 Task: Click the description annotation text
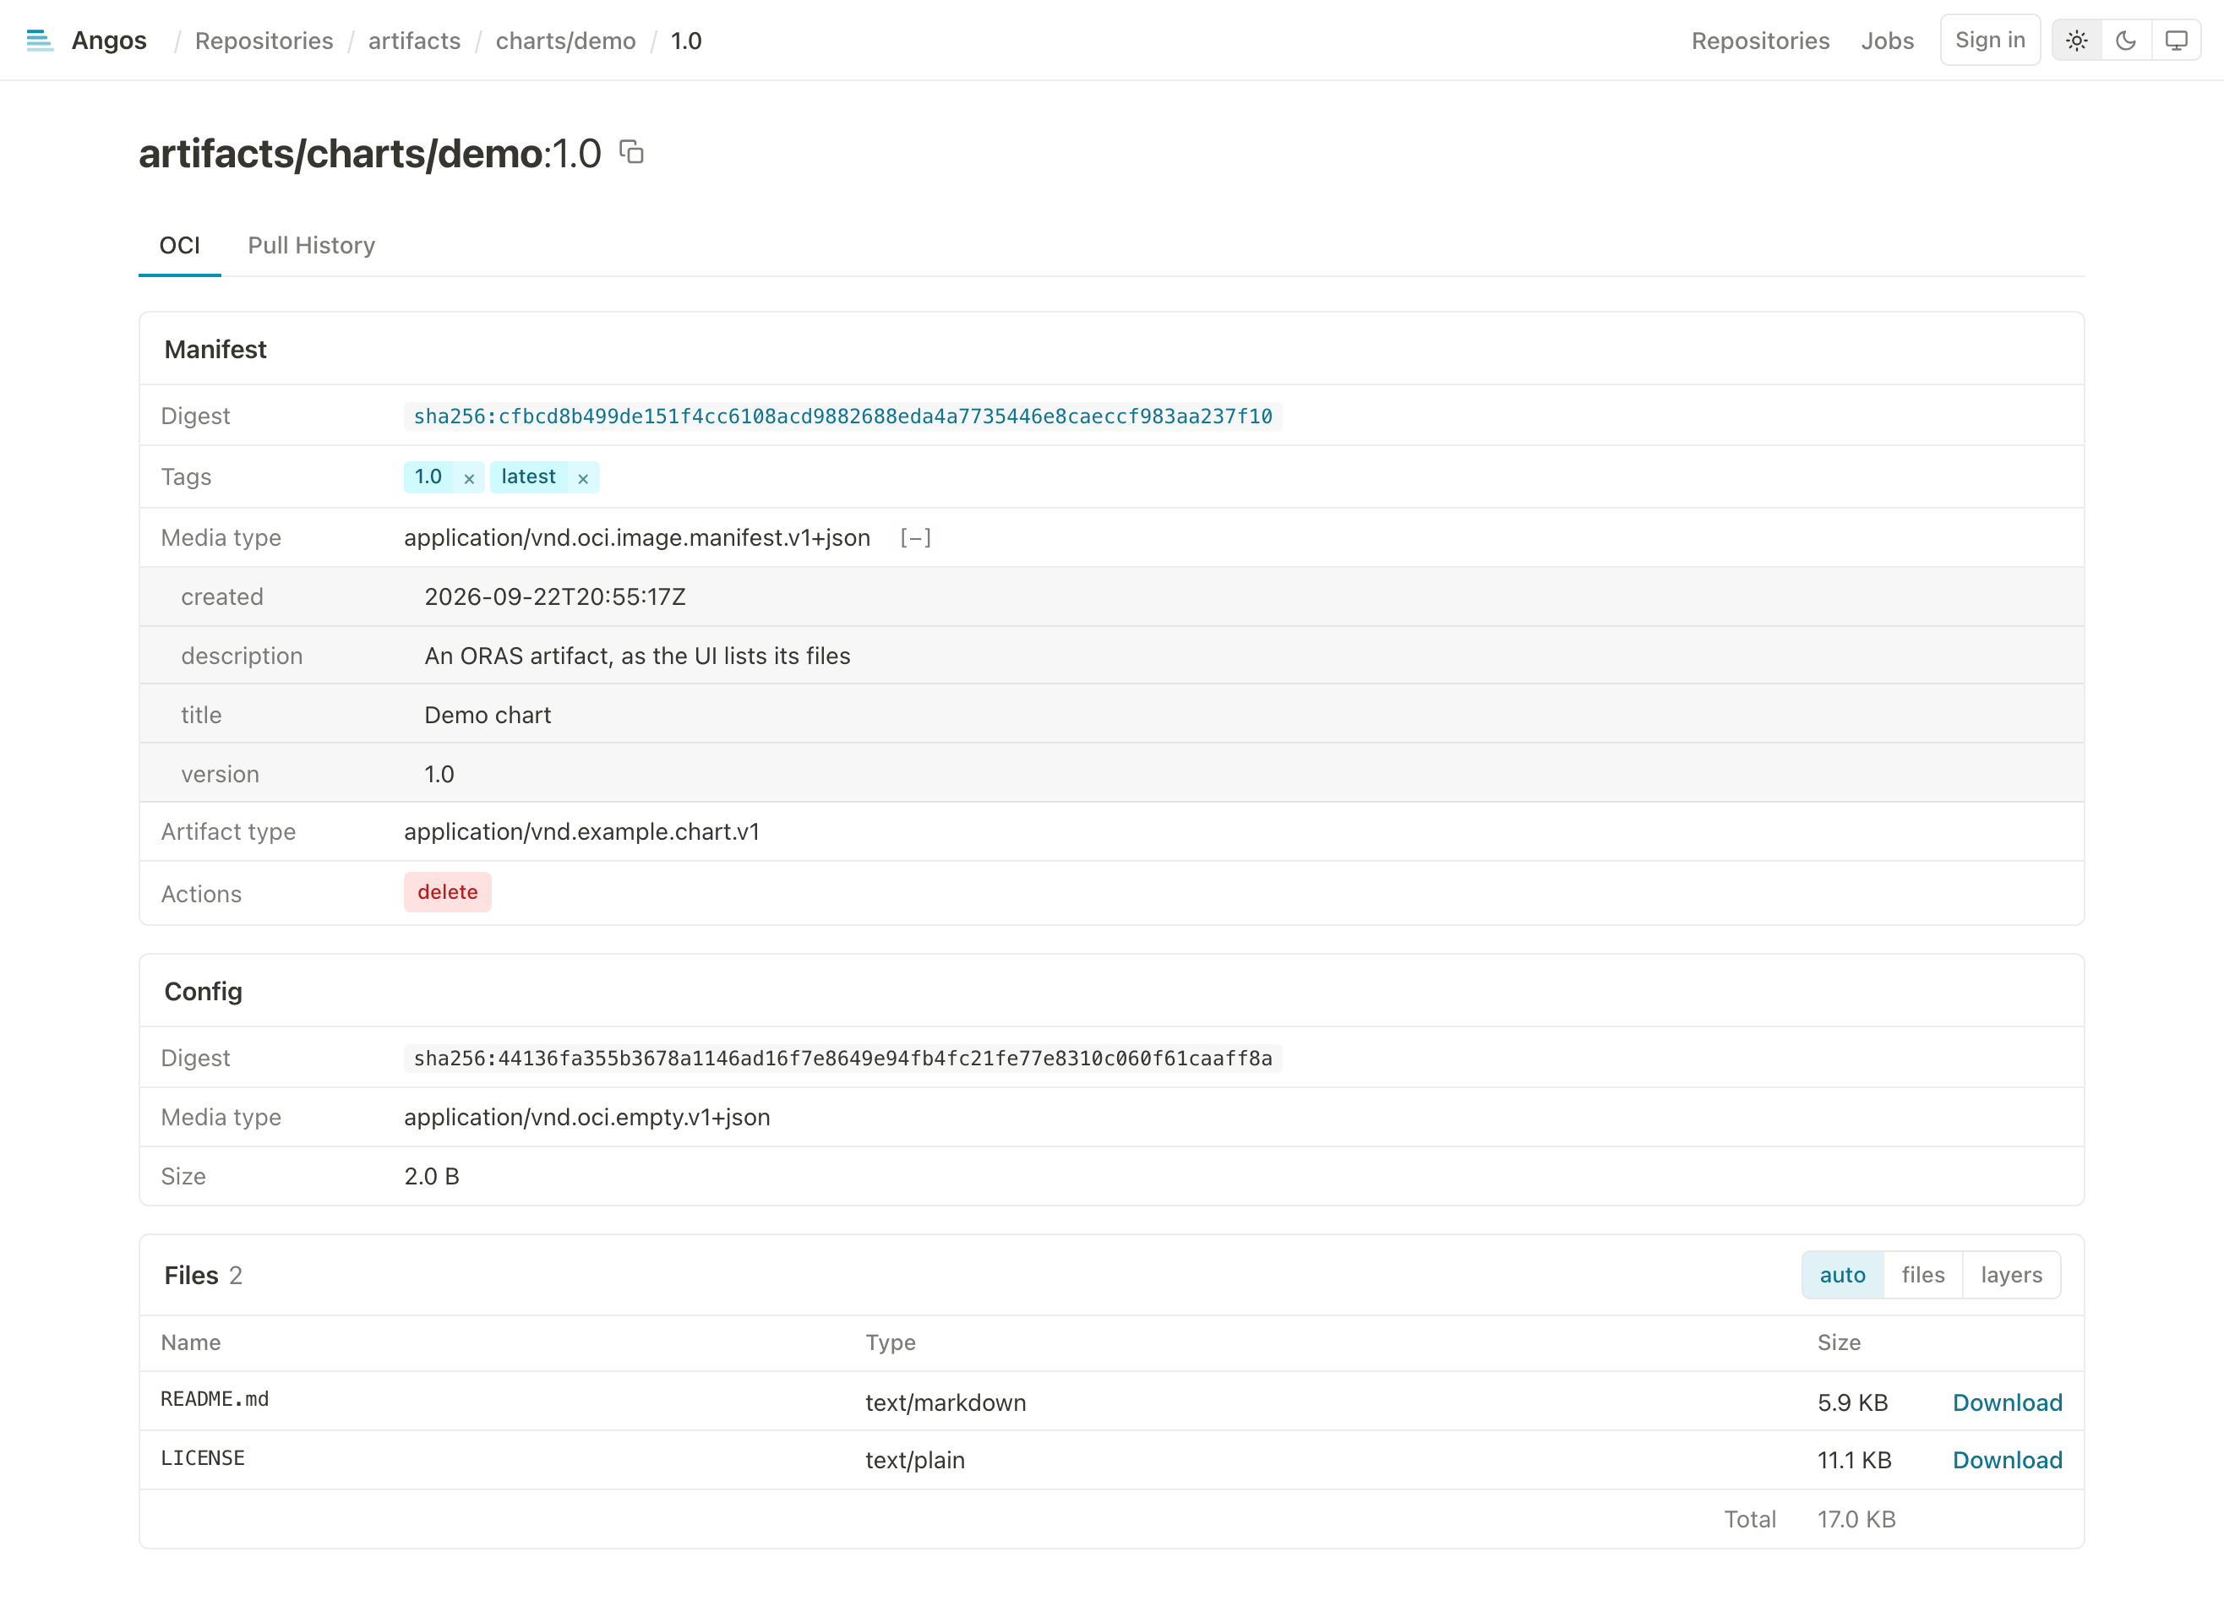[637, 656]
